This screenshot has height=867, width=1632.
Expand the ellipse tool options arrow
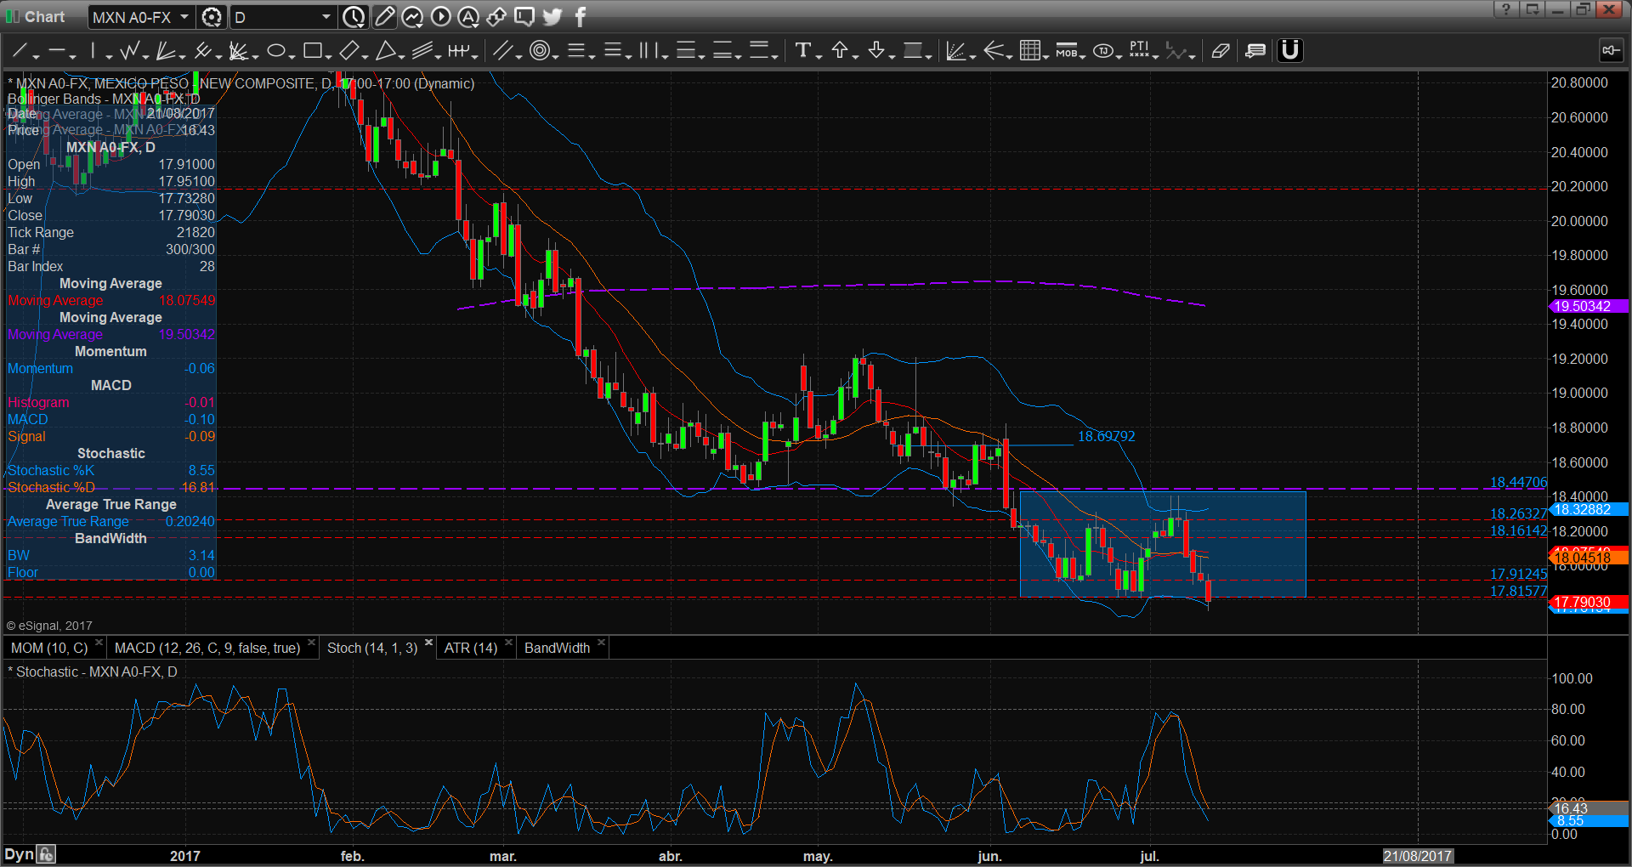[292, 56]
